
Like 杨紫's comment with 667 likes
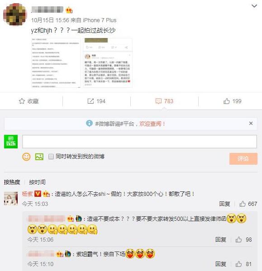(248, 204)
